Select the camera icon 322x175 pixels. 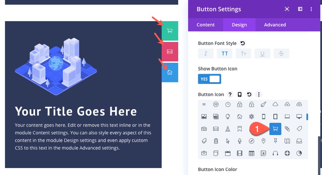point(204,129)
